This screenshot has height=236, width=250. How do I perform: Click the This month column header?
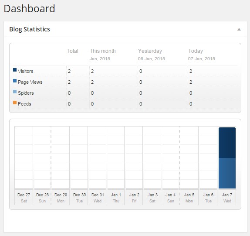(x=103, y=51)
